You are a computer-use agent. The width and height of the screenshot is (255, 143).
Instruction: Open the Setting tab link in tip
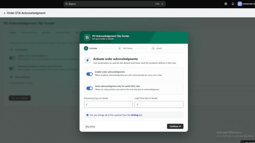135,115
